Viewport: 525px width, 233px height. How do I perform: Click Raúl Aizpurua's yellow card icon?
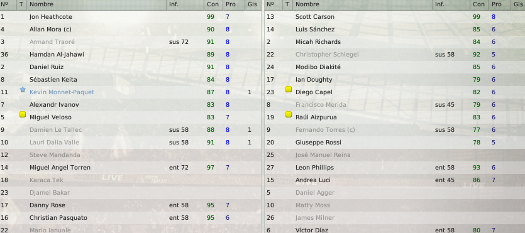(x=289, y=115)
